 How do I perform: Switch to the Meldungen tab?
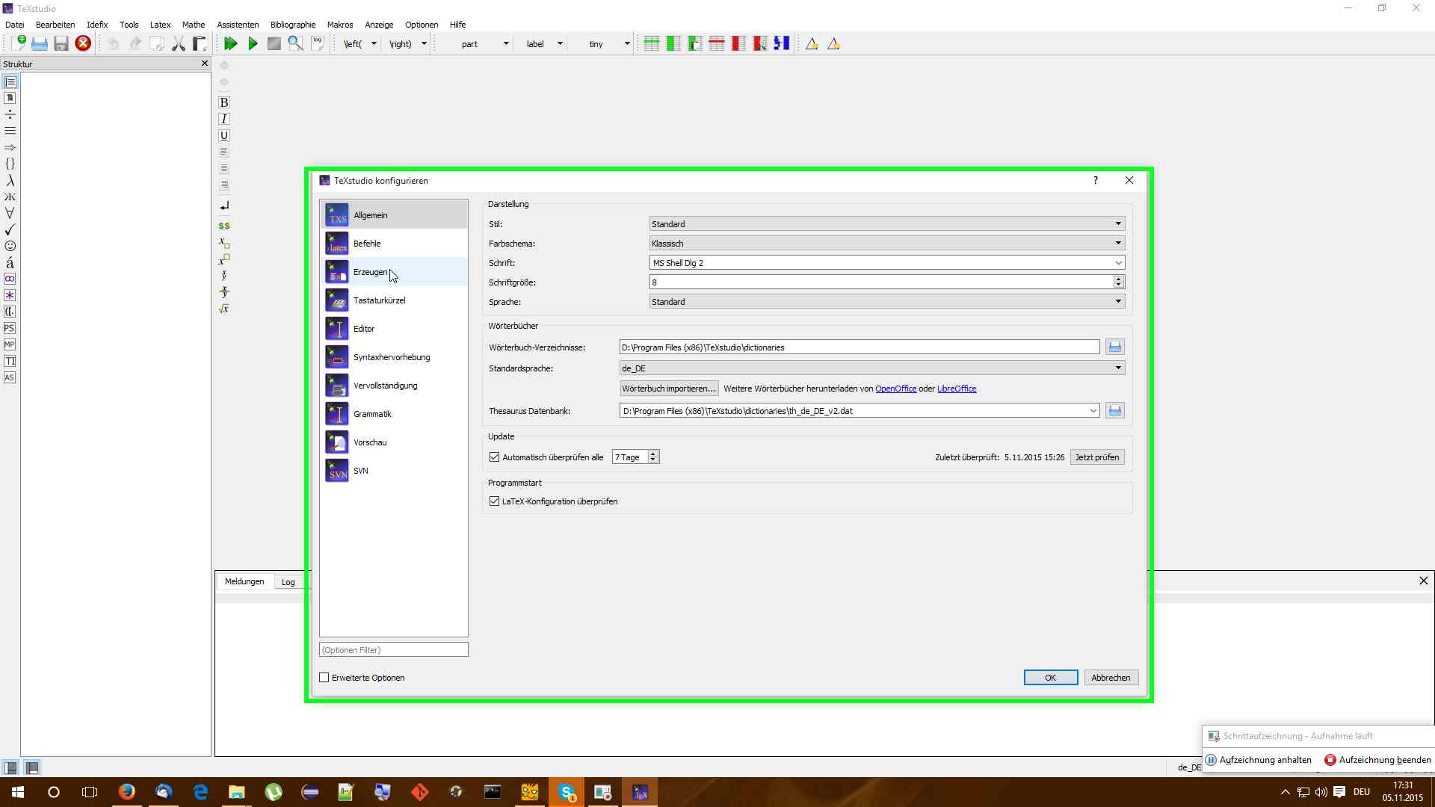coord(244,581)
